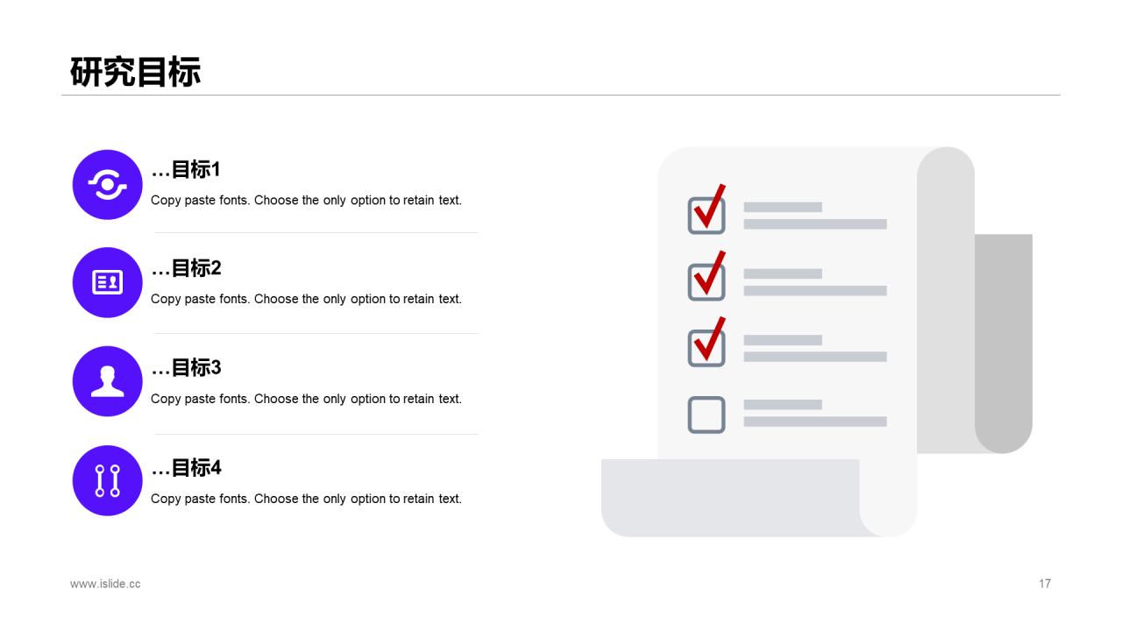
Task: Click the slide number 17
Action: (1045, 584)
